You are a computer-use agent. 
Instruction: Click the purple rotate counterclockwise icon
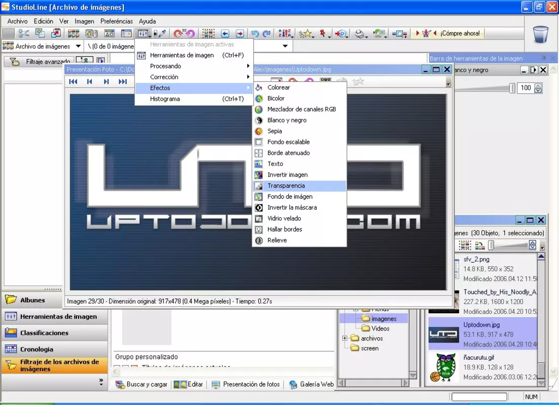(x=190, y=33)
